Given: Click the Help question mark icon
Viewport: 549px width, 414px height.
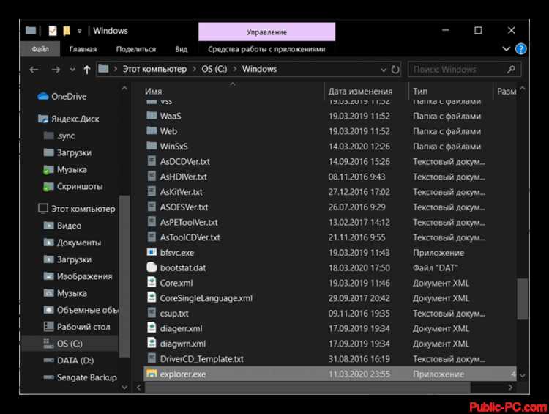Looking at the screenshot, I should click(x=520, y=49).
